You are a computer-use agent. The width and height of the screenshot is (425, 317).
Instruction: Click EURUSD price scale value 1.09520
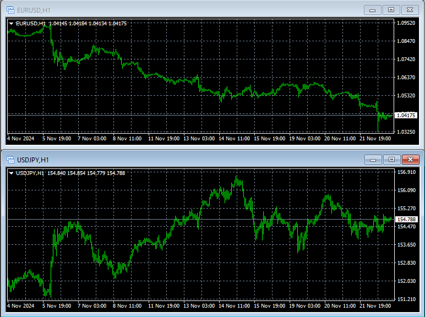[x=406, y=23]
